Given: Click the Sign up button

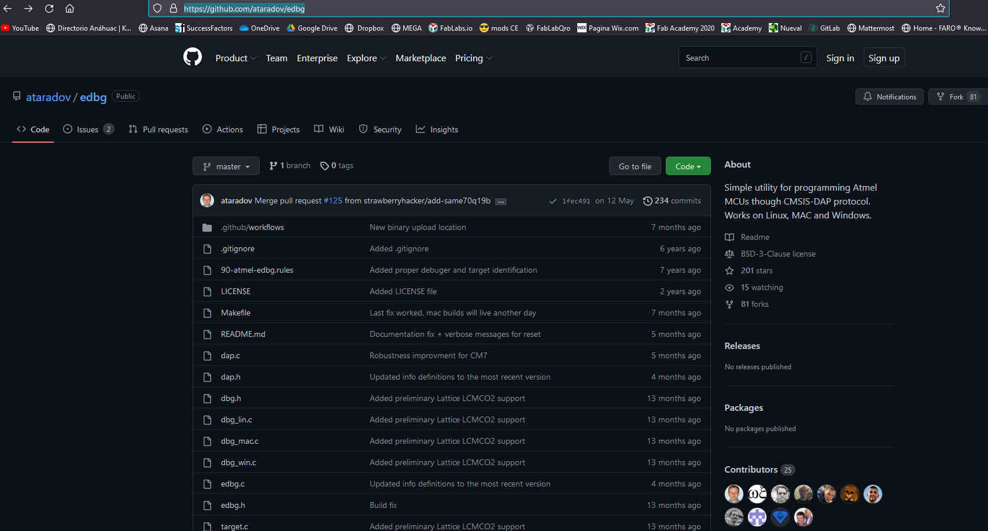Looking at the screenshot, I should (884, 58).
